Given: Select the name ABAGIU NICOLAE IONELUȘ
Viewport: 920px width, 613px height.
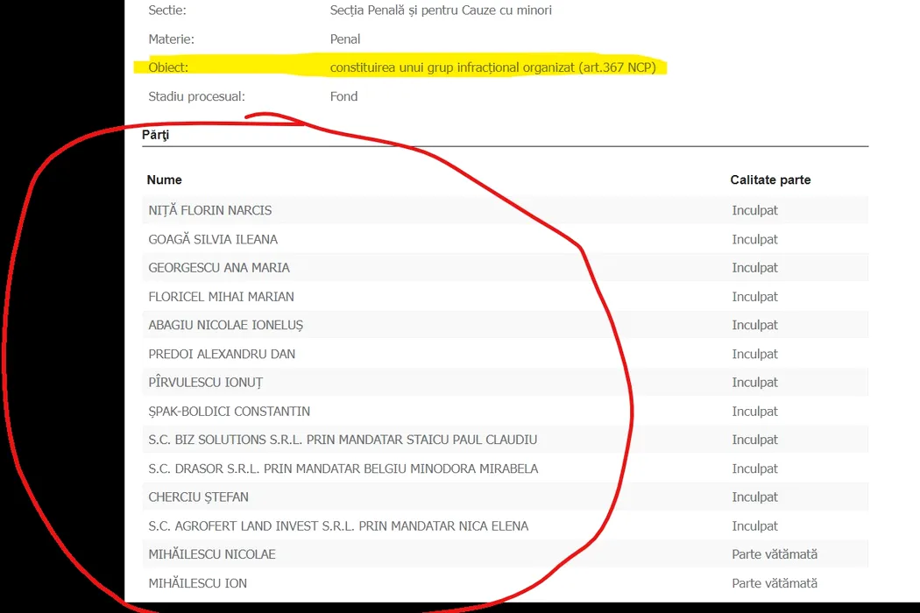Looking at the screenshot, I should pyautogui.click(x=226, y=325).
